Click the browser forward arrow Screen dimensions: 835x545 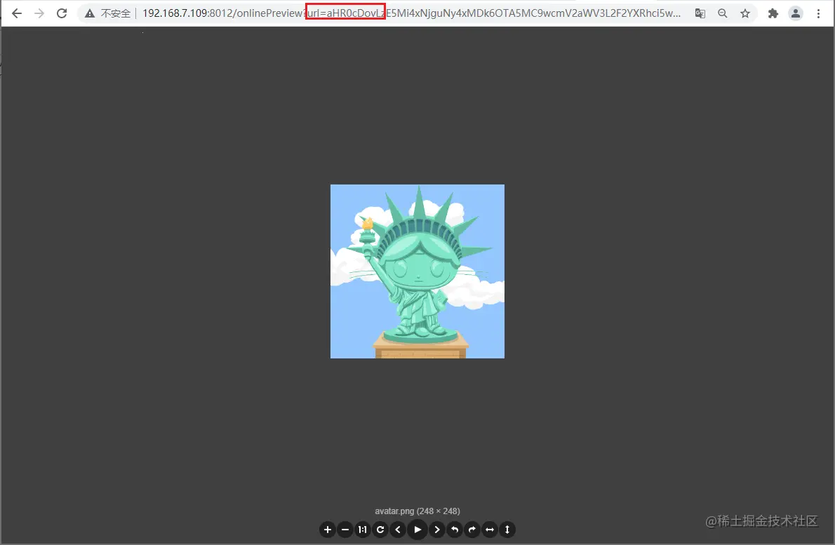39,13
